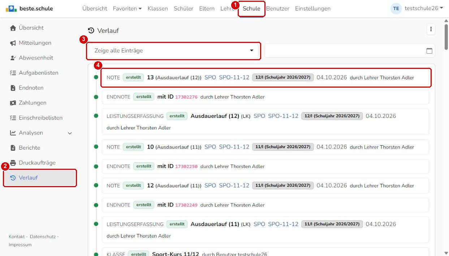Viewport: 449px width, 256px height.
Task: Click the Endnoten document icon
Action: point(13,88)
